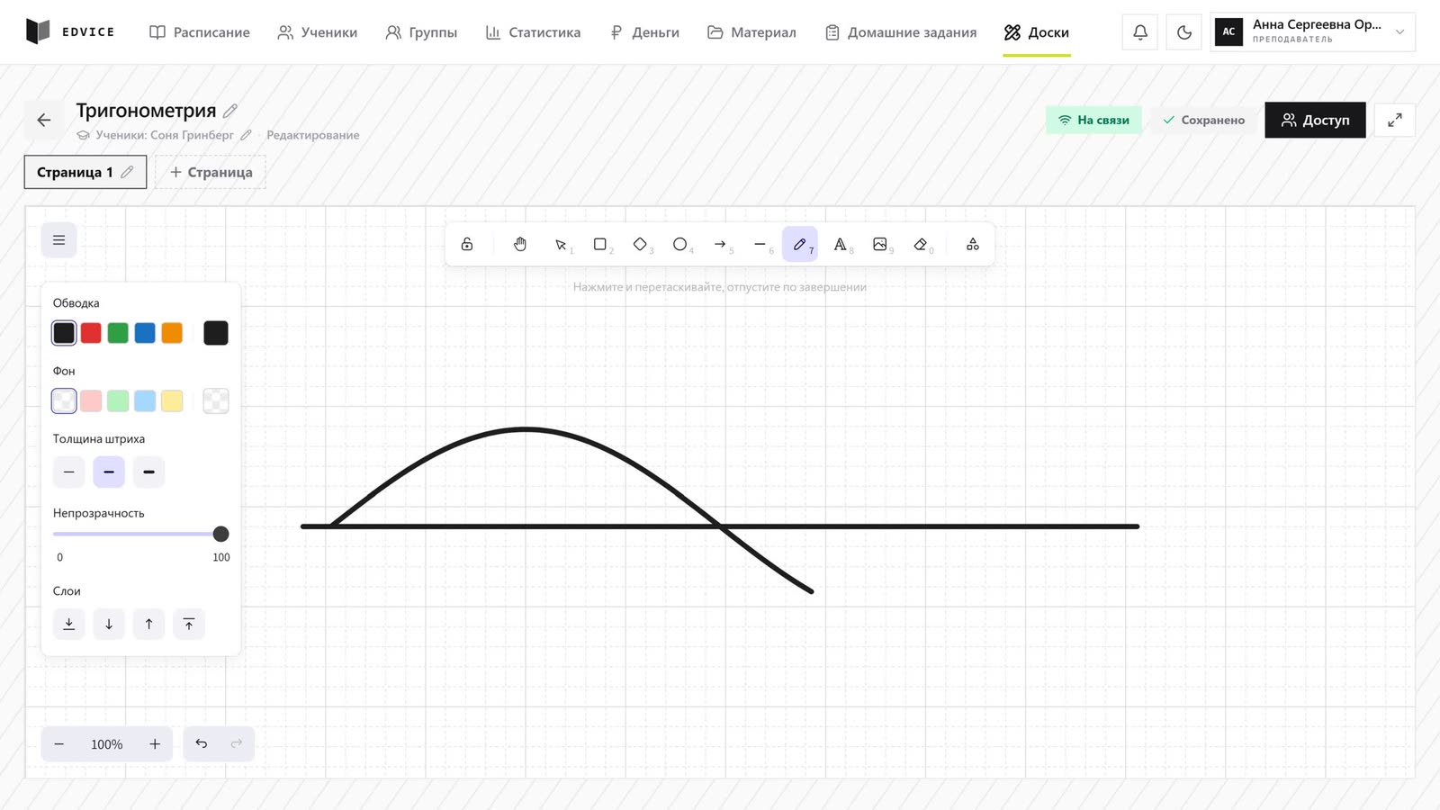Open the canvas hamburger menu
The height and width of the screenshot is (810, 1440).
[58, 240]
